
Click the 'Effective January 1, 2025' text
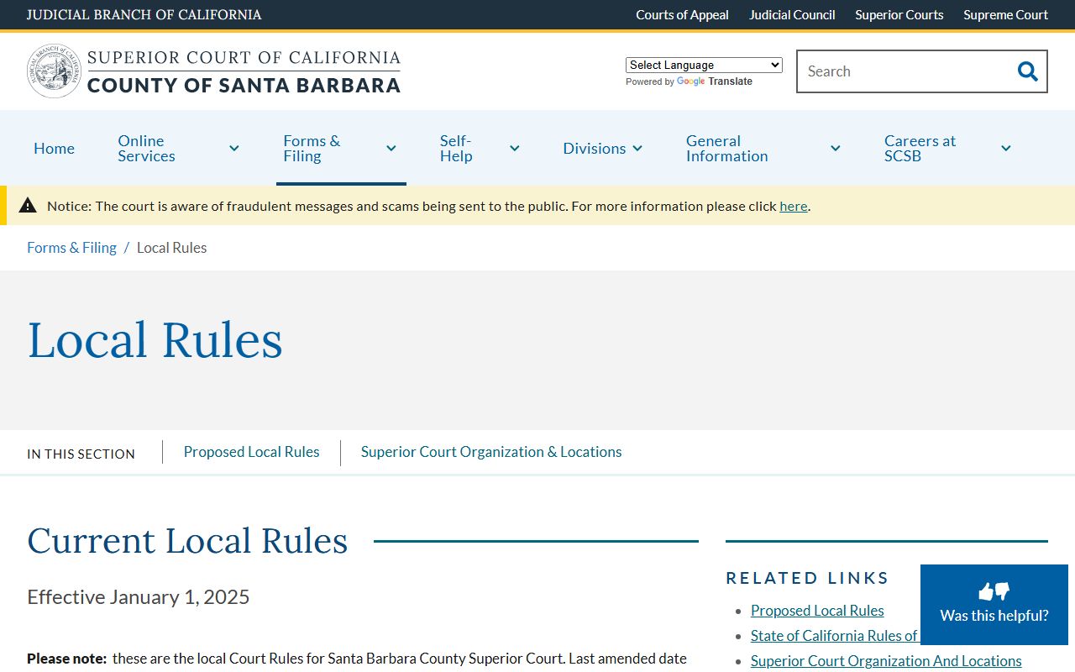(x=139, y=597)
